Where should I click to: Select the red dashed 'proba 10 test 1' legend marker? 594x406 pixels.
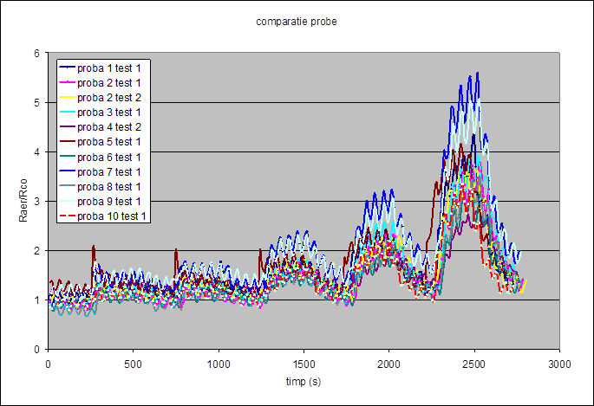[67, 216]
